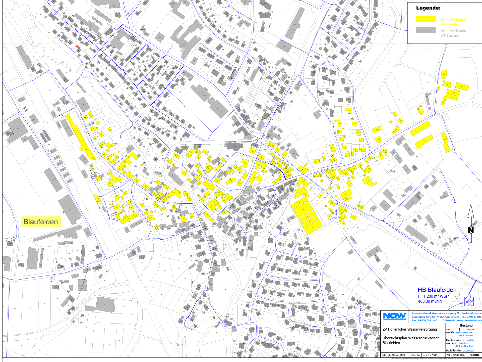
Task: Click the Übersichtsplan Wasserdruckzonen title text
Action: point(411,338)
